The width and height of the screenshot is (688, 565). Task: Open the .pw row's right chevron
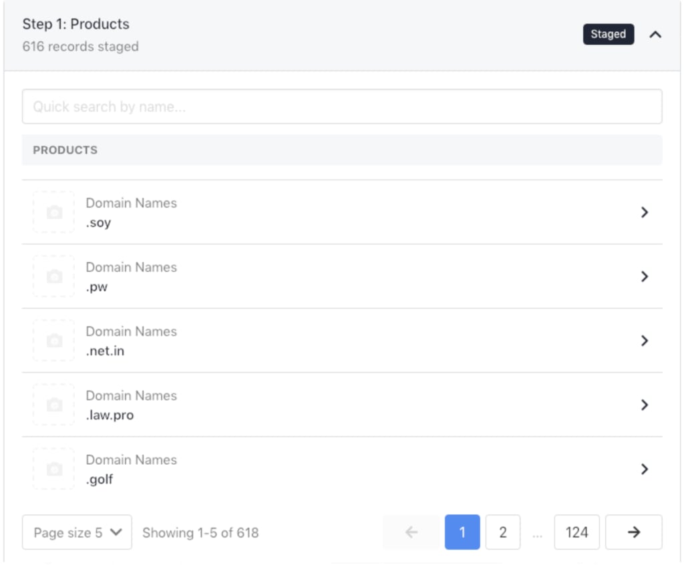point(644,276)
